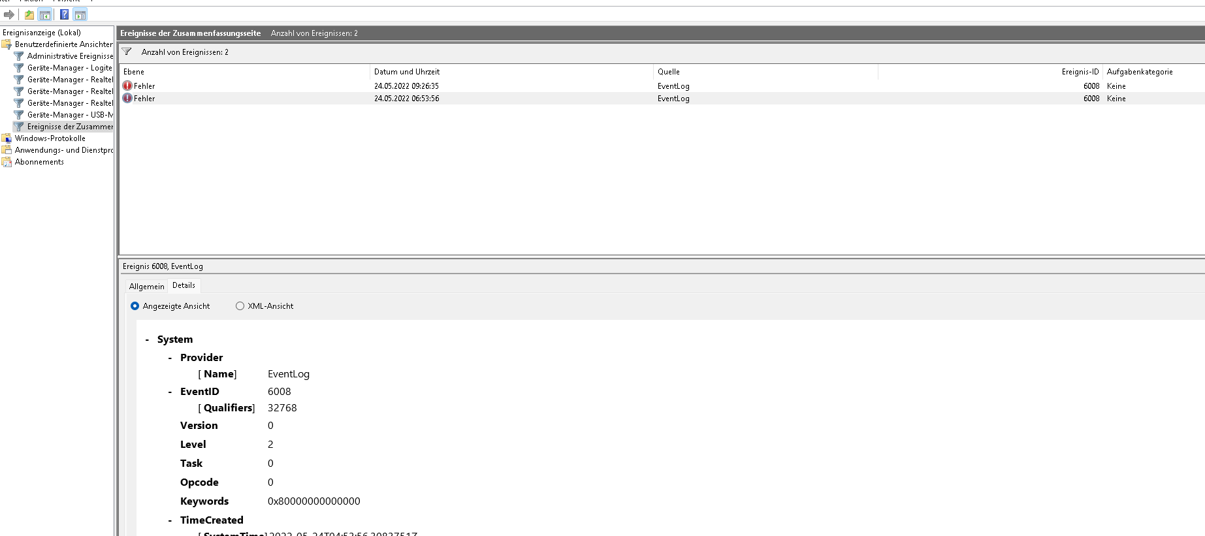Open help via the question mark icon

(64, 14)
